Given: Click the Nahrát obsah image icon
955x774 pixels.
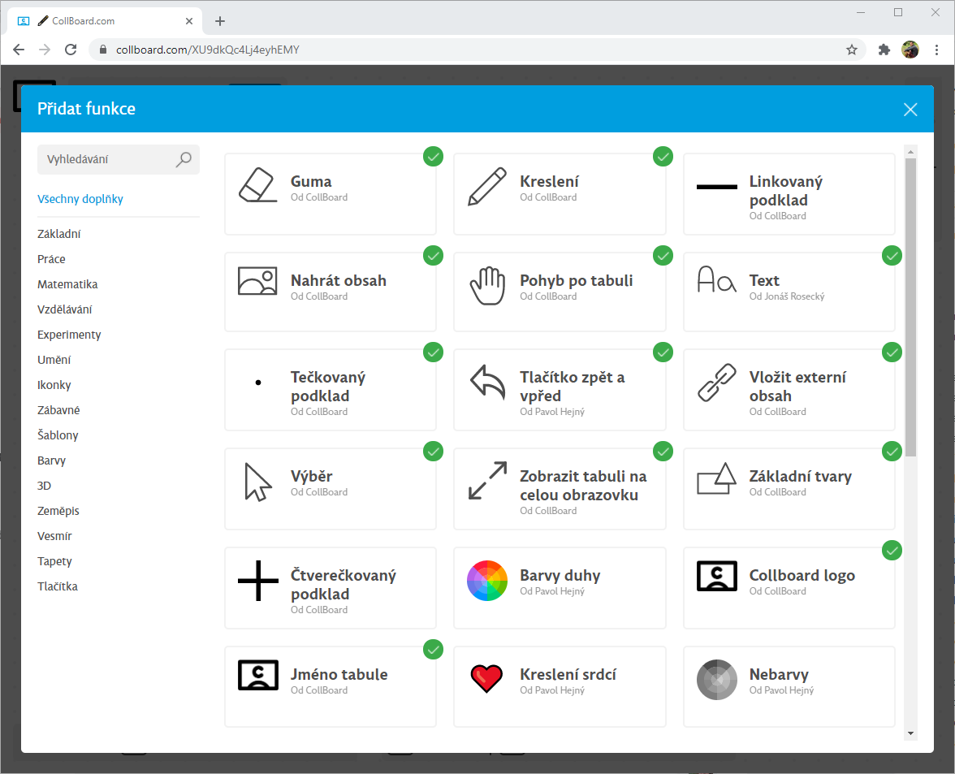Looking at the screenshot, I should [x=257, y=281].
